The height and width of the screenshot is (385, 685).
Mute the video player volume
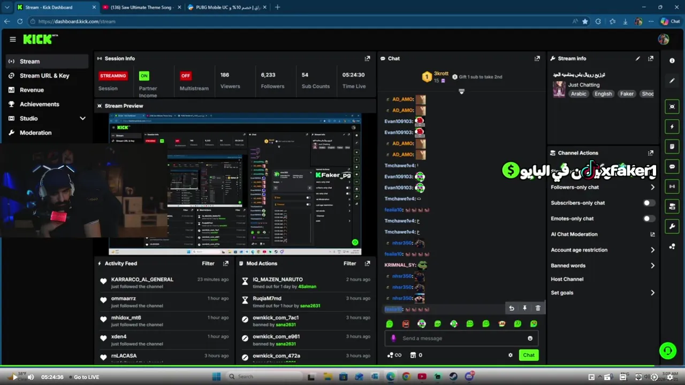31,377
